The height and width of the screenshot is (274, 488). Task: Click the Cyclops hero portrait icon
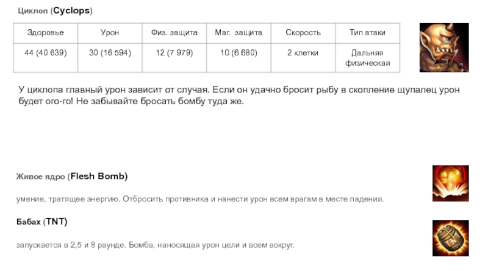coord(443,48)
